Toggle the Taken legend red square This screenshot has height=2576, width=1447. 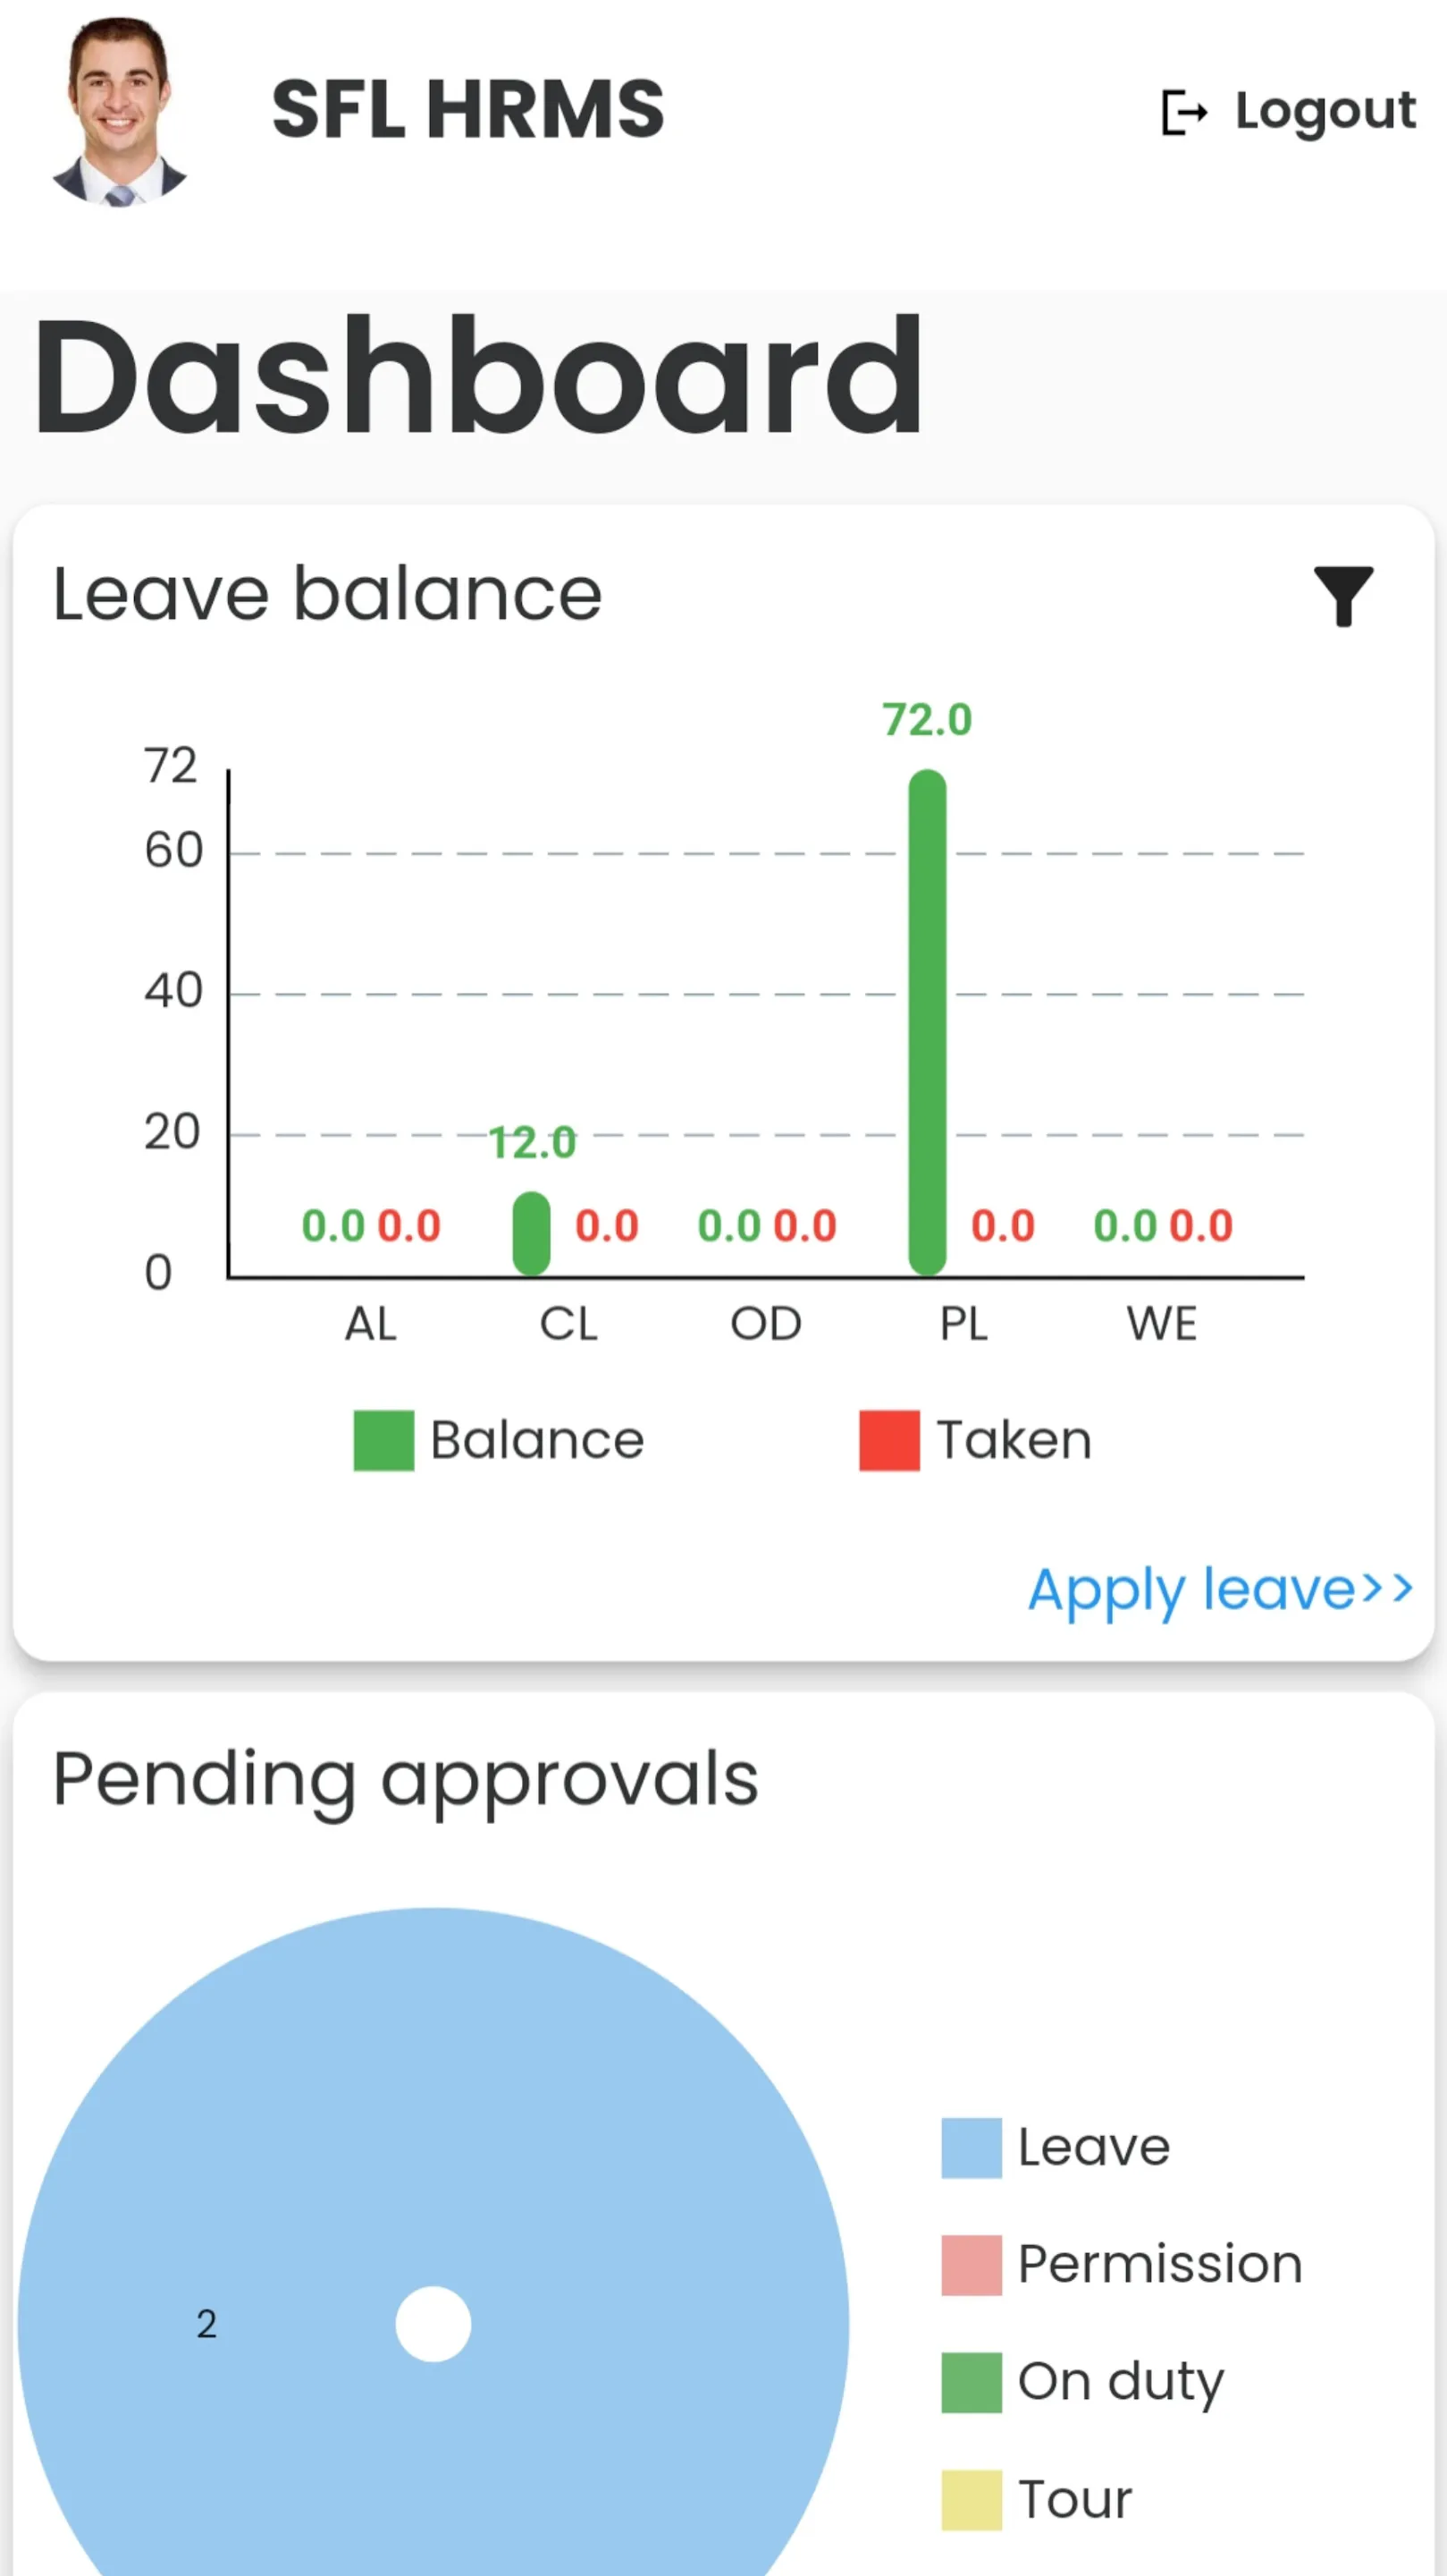[x=888, y=1440]
